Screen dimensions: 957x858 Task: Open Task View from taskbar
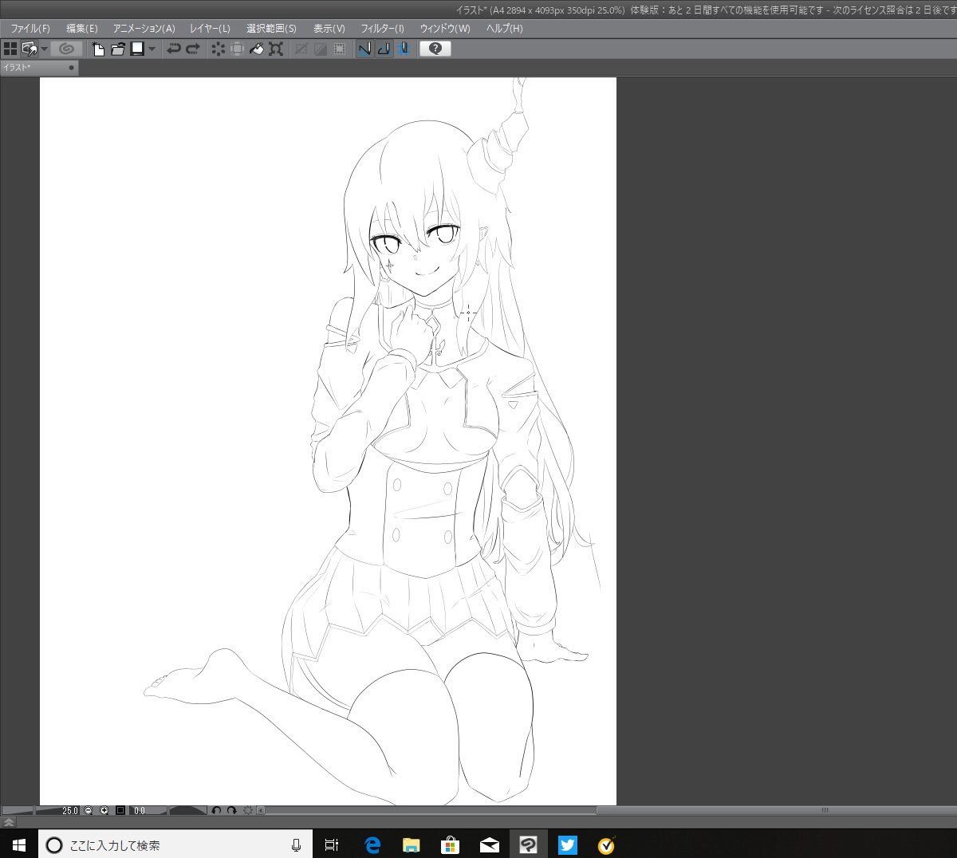tap(332, 845)
